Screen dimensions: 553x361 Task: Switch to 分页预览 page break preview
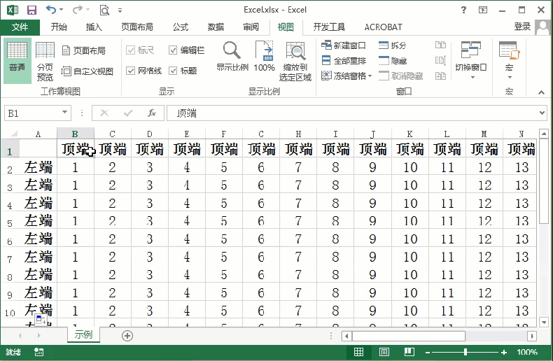click(45, 61)
